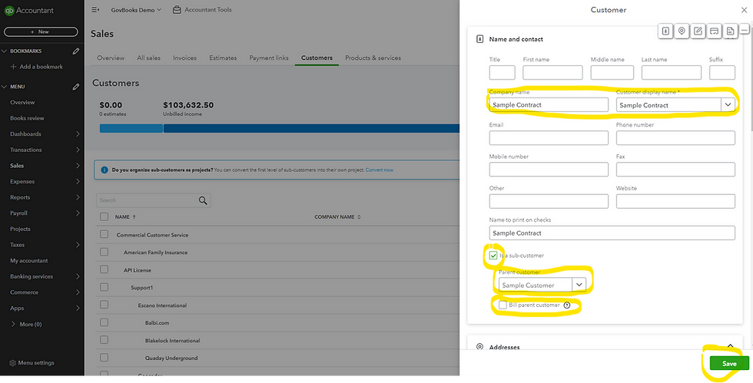Viewport: 753px width, 383px height.
Task: Check the American Family Insurance row checkbox
Action: (x=104, y=252)
